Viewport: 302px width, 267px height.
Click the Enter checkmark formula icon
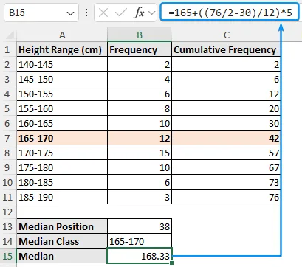click(x=120, y=13)
